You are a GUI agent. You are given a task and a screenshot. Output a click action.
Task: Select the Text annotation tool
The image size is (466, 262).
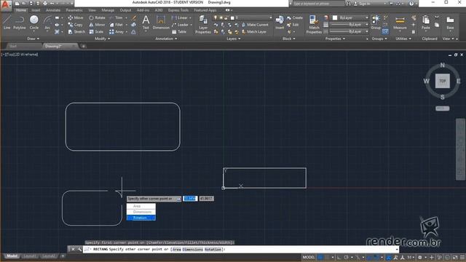(146, 23)
